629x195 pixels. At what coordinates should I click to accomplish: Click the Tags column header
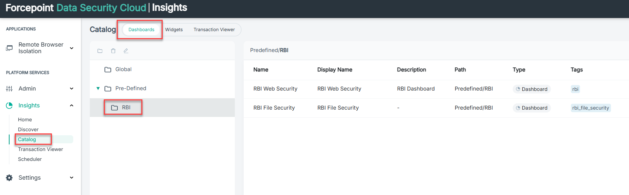pyautogui.click(x=577, y=70)
